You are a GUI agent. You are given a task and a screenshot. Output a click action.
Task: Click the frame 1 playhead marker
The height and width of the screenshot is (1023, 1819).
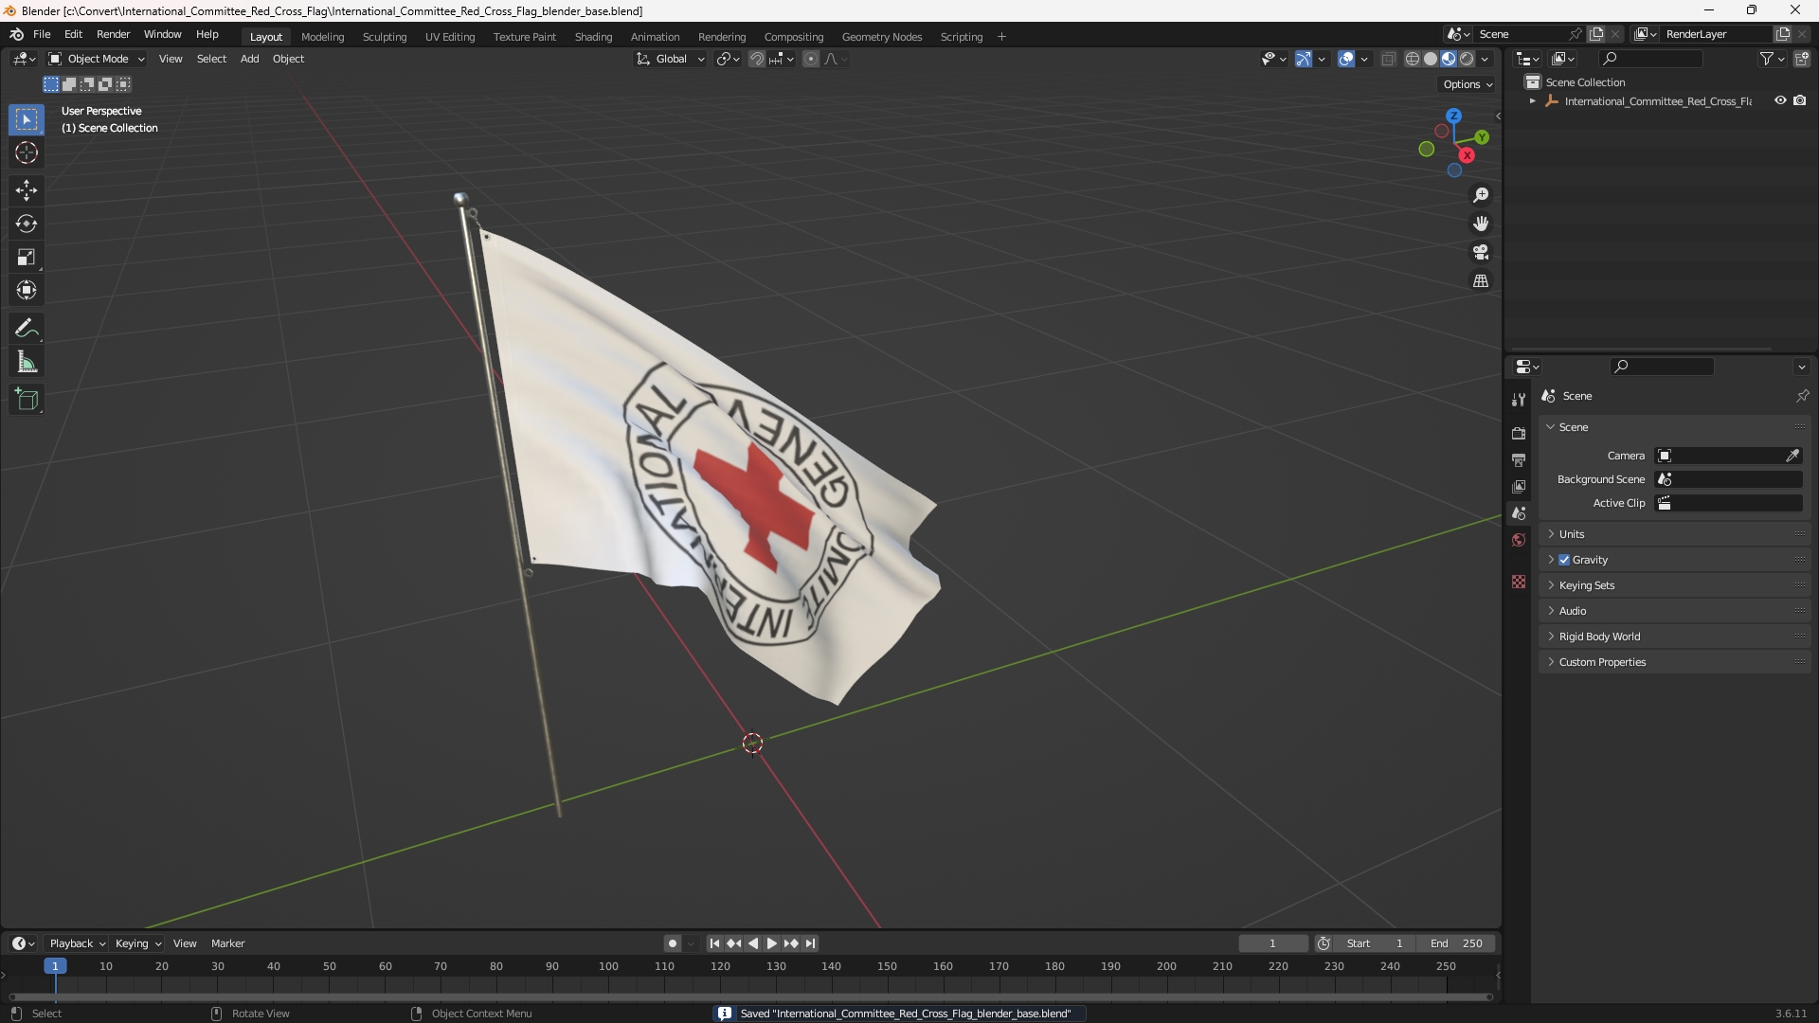55,966
